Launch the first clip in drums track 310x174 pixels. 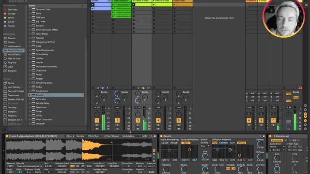[x=93, y=4]
